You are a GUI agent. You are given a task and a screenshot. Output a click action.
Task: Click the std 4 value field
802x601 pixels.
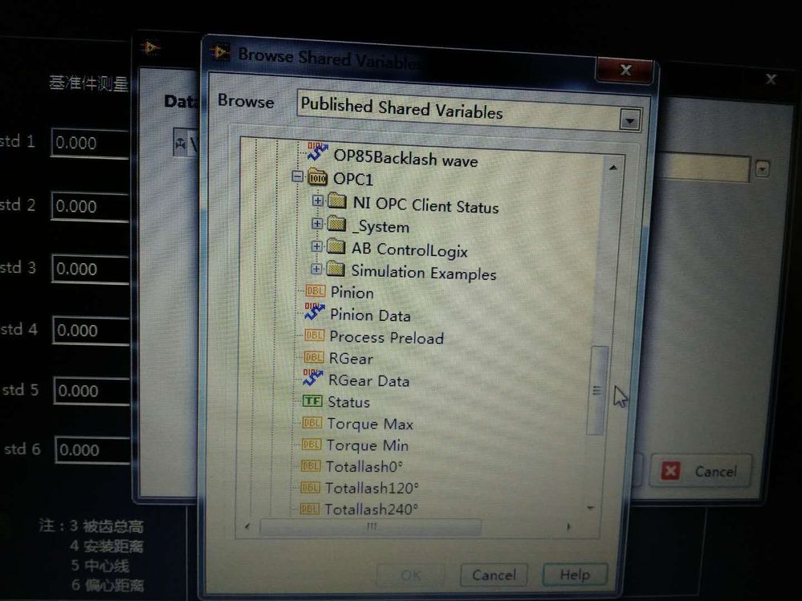[91, 331]
